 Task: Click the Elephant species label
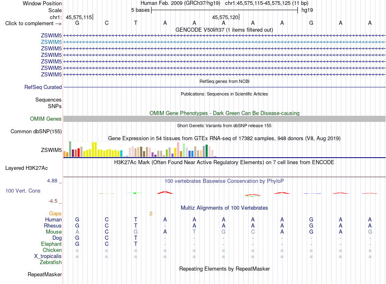(x=51, y=244)
